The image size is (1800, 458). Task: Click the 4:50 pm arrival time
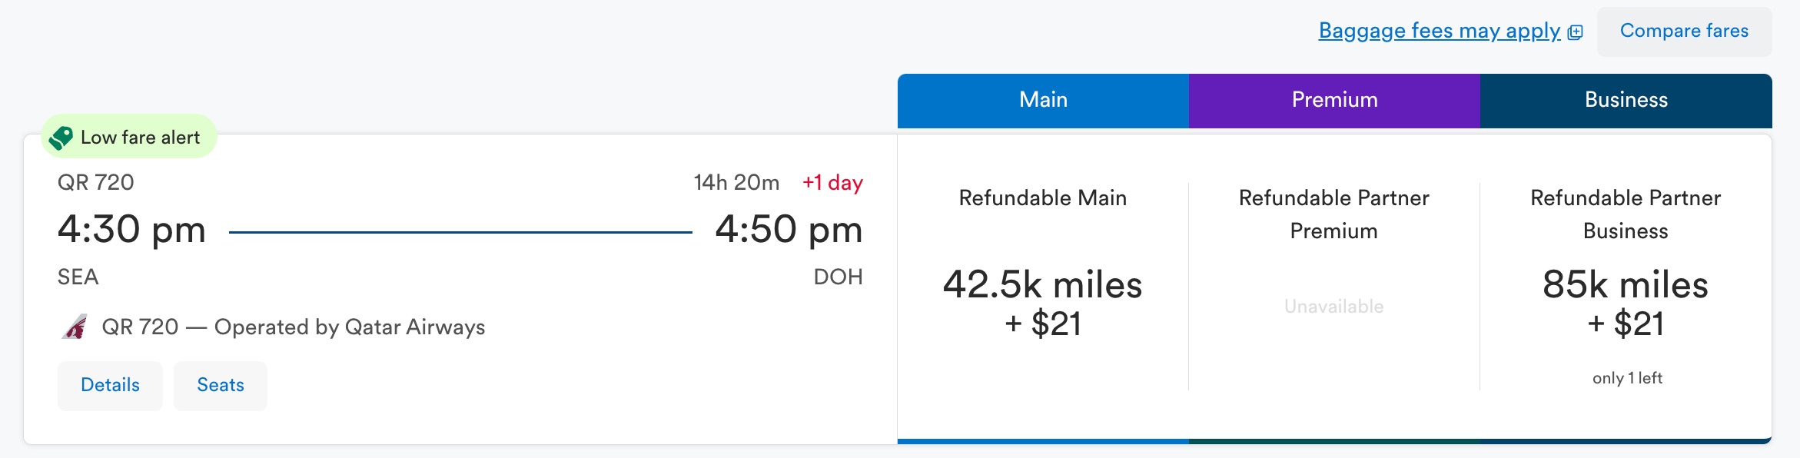coord(789,229)
